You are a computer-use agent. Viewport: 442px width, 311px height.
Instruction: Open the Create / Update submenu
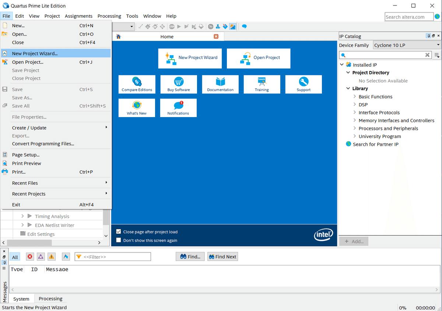coord(56,128)
